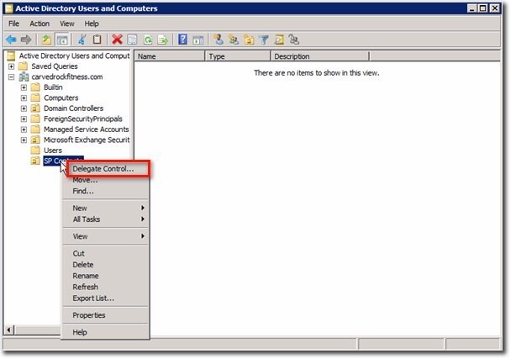Viewport: 511px width, 359px height.
Task: Click the tree pane left scroll arrow
Action: (x=9, y=330)
